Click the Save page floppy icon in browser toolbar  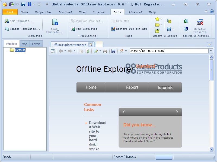tap(113, 51)
